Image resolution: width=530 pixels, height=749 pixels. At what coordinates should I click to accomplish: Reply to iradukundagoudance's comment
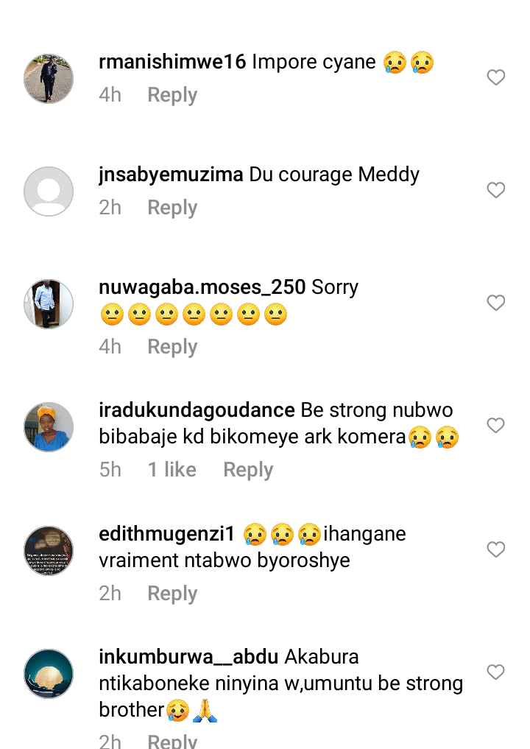(248, 470)
